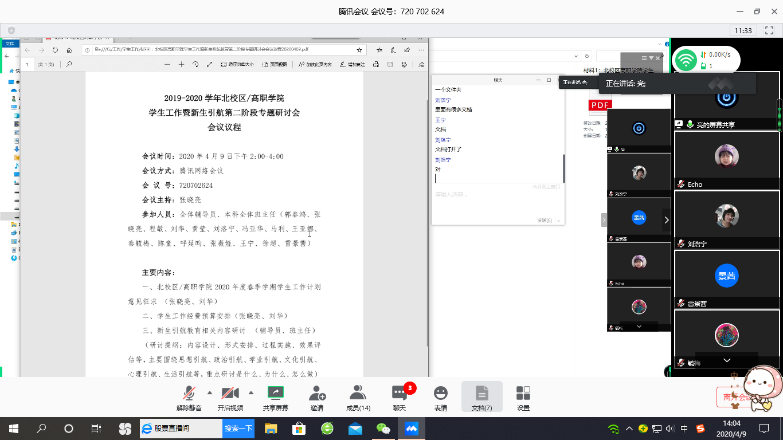The image size is (783, 440).
Task: Click 搜索一下 search button in taskbar
Action: (x=238, y=428)
